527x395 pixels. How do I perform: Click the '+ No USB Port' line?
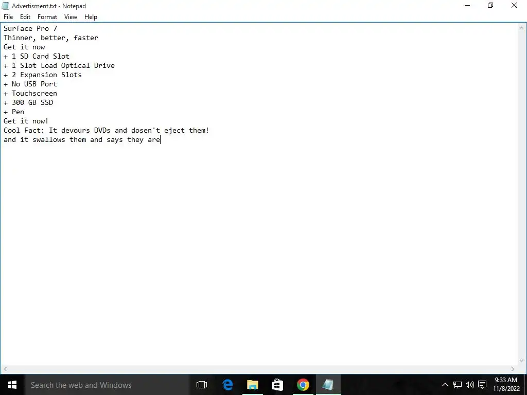(30, 84)
